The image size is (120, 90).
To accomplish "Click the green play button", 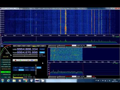I will coord(20,60).
